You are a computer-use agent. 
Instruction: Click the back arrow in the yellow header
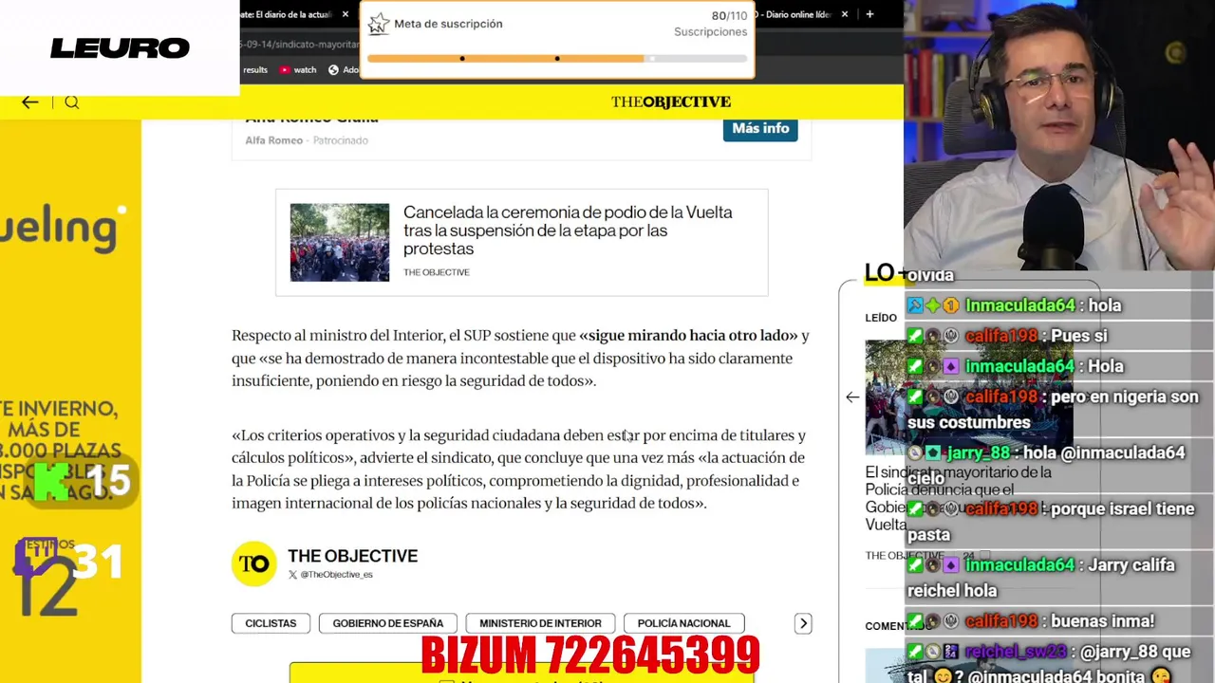click(30, 102)
